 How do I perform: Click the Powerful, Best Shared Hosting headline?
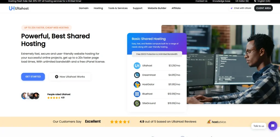[56, 40]
